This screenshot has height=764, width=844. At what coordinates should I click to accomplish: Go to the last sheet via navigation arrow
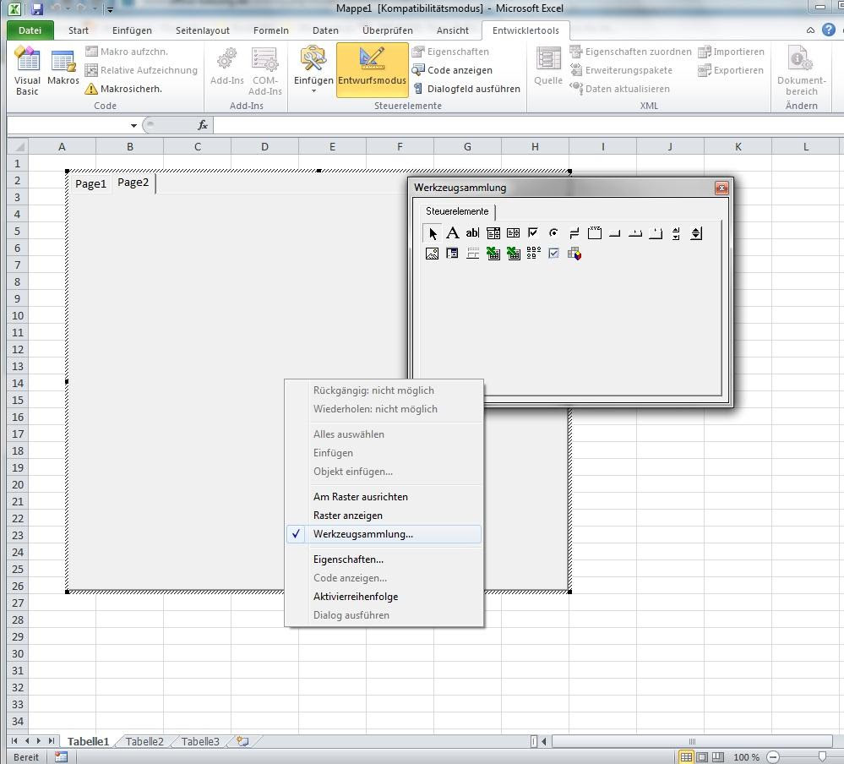pyautogui.click(x=52, y=741)
